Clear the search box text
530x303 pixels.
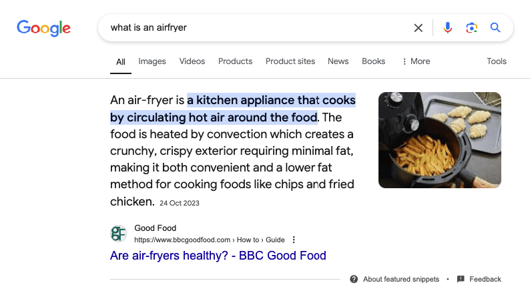(x=419, y=28)
